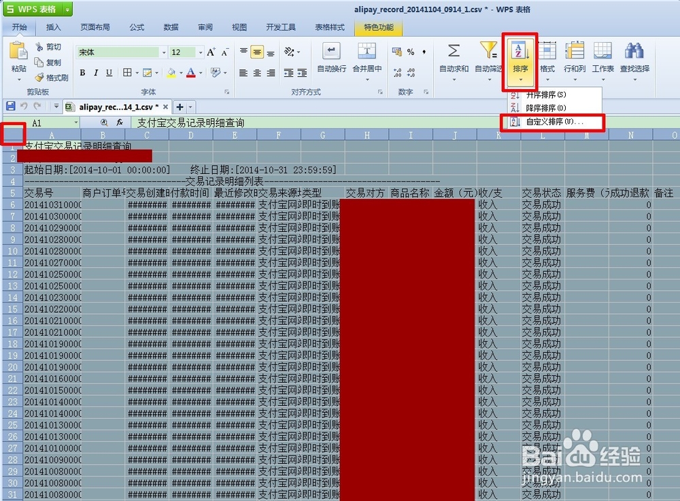Switch to the 审阅 ribbon tab

click(205, 27)
